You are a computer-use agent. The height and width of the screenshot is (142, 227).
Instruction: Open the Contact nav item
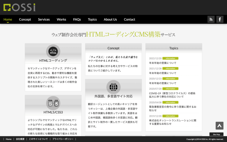(129, 20)
